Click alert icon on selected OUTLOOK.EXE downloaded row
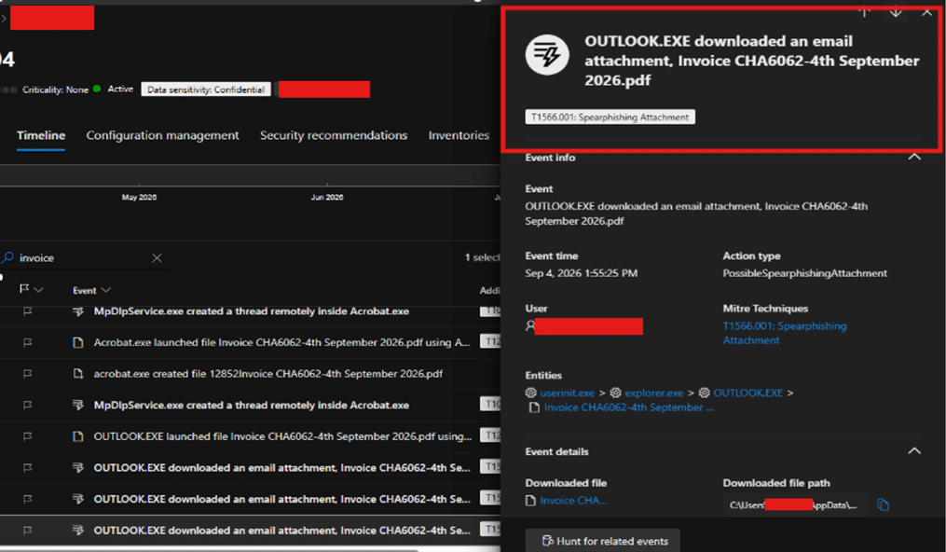The height and width of the screenshot is (552, 946). tap(78, 531)
